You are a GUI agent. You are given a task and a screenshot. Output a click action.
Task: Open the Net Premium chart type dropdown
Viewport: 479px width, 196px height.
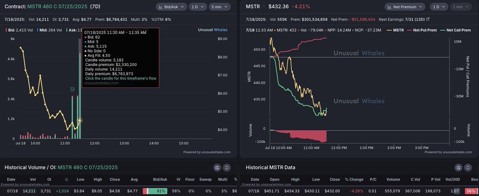tap(405, 7)
